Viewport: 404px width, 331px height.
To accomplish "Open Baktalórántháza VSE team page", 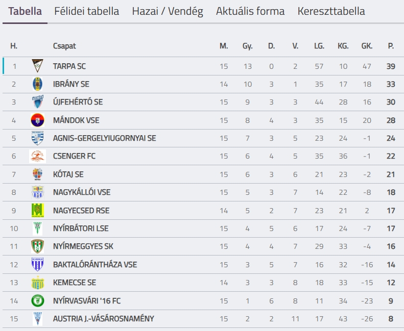I will (95, 264).
